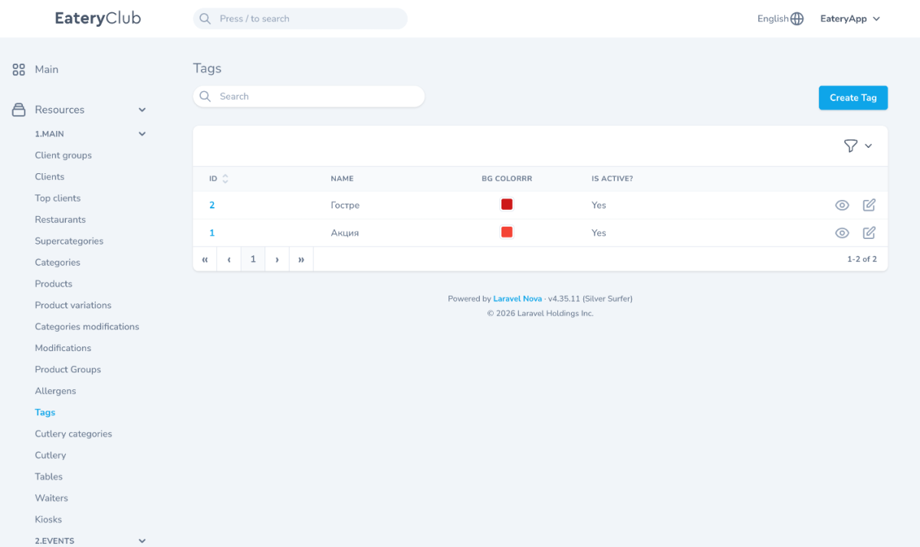Create a new tag

853,97
